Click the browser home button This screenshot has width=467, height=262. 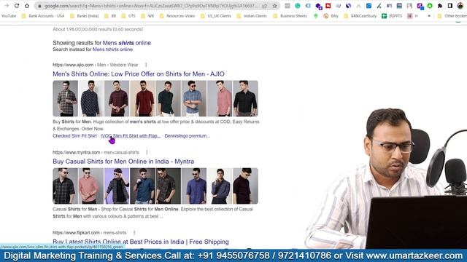point(27,6)
